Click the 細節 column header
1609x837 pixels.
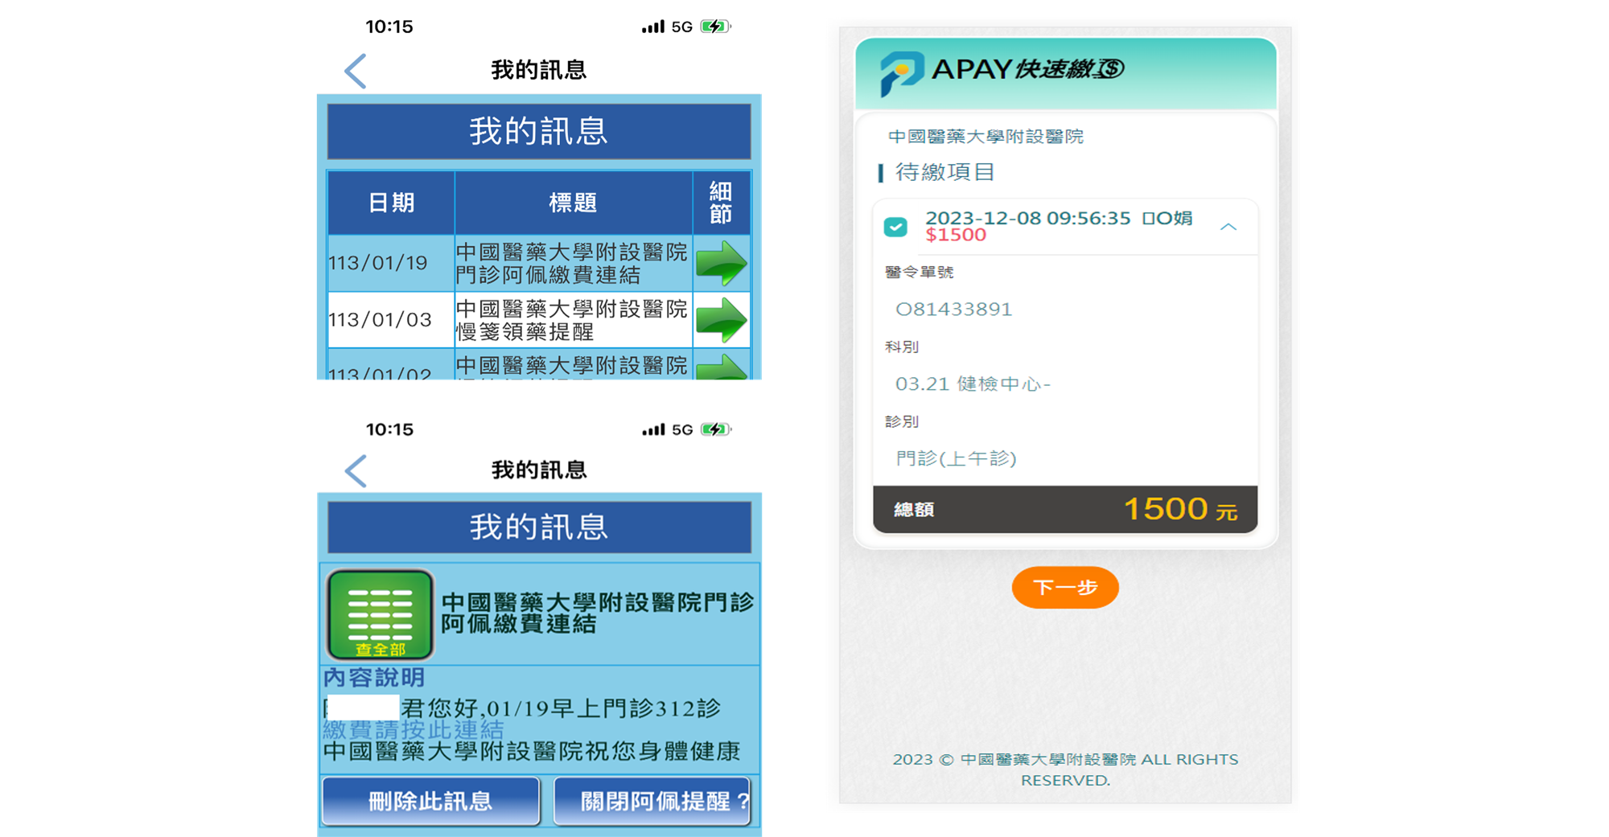721,203
